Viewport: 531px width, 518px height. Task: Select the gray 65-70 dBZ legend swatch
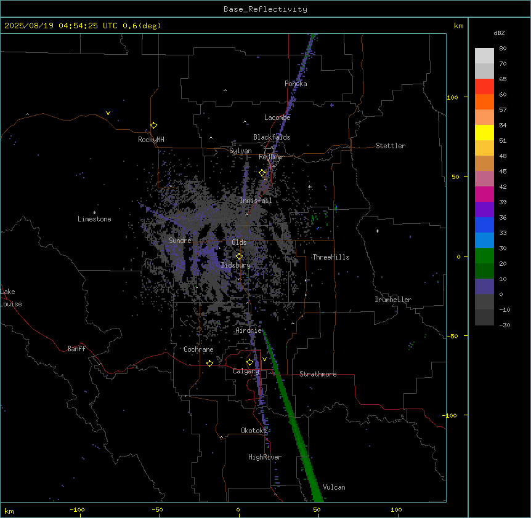click(x=484, y=71)
